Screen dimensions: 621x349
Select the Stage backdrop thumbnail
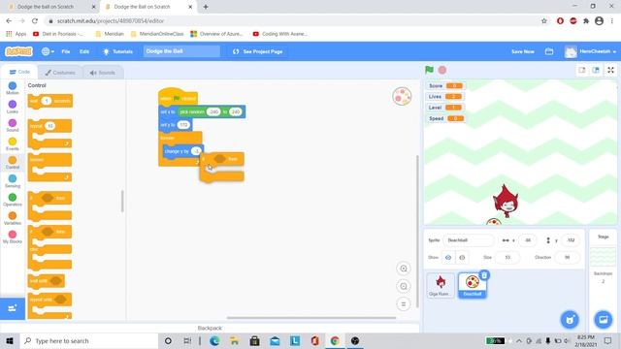click(603, 257)
